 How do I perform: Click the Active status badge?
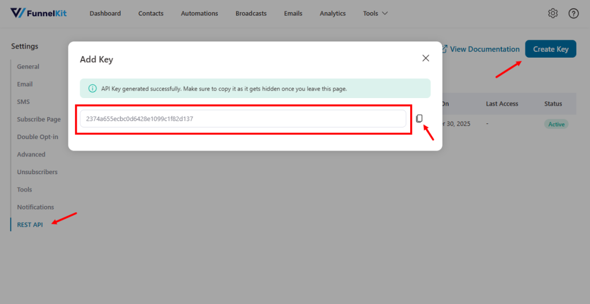[x=556, y=124]
